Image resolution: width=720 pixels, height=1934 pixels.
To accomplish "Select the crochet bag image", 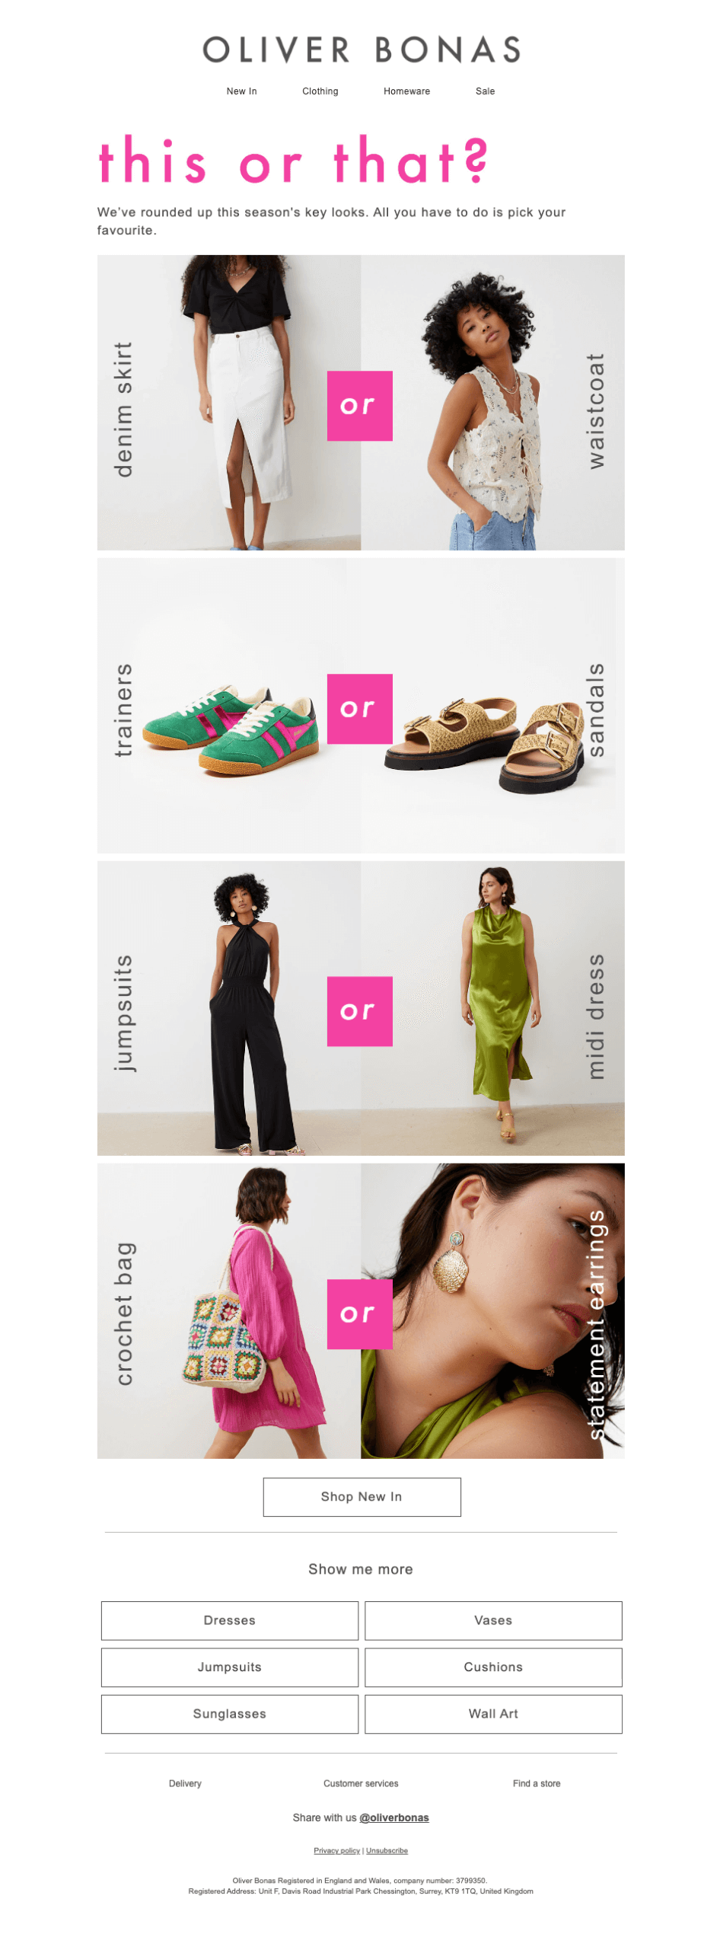I will point(228,1310).
